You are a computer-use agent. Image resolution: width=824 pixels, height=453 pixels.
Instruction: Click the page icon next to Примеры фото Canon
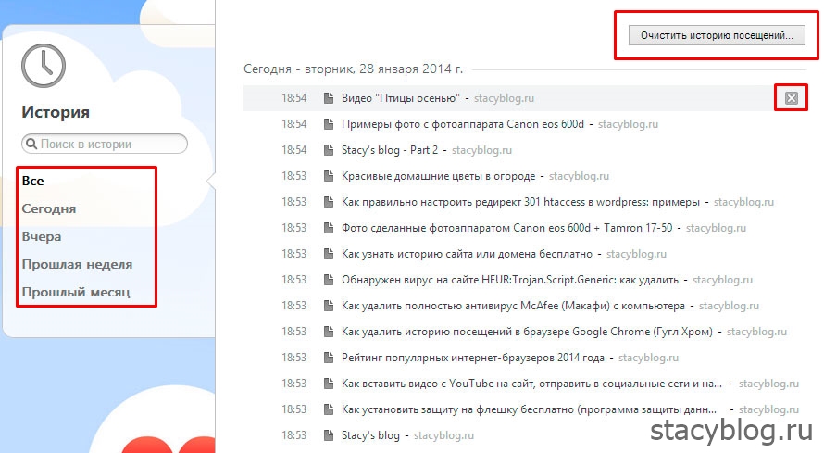tap(329, 124)
